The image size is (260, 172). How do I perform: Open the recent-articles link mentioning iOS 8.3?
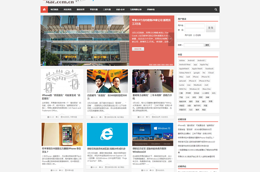196,156
